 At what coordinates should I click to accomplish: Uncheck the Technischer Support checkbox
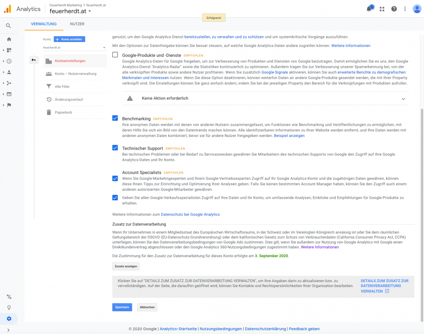pos(115,148)
